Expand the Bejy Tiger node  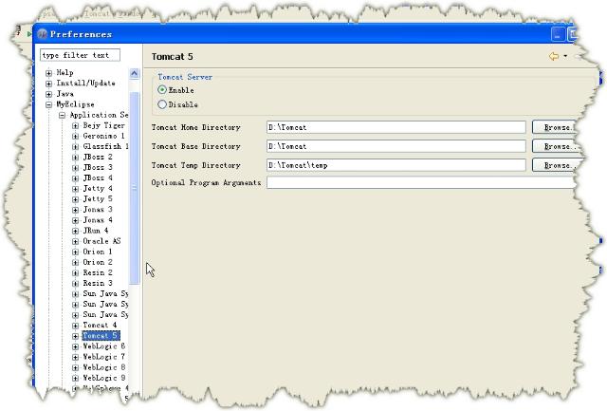click(x=76, y=125)
